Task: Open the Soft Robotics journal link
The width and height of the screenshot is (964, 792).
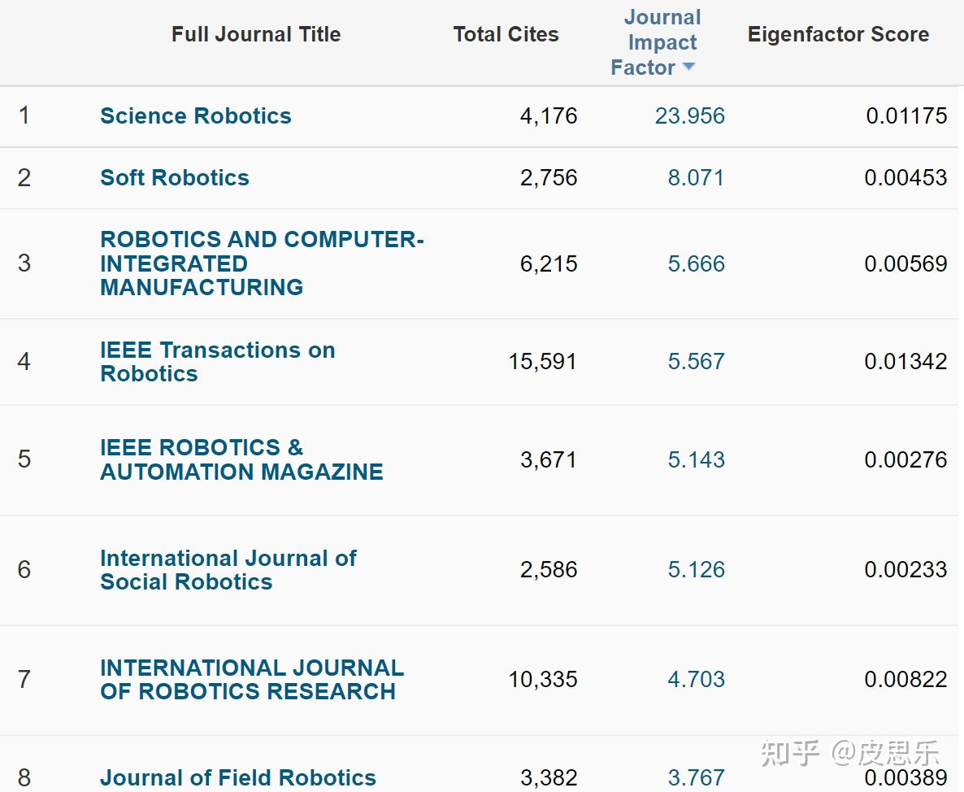Action: [175, 178]
